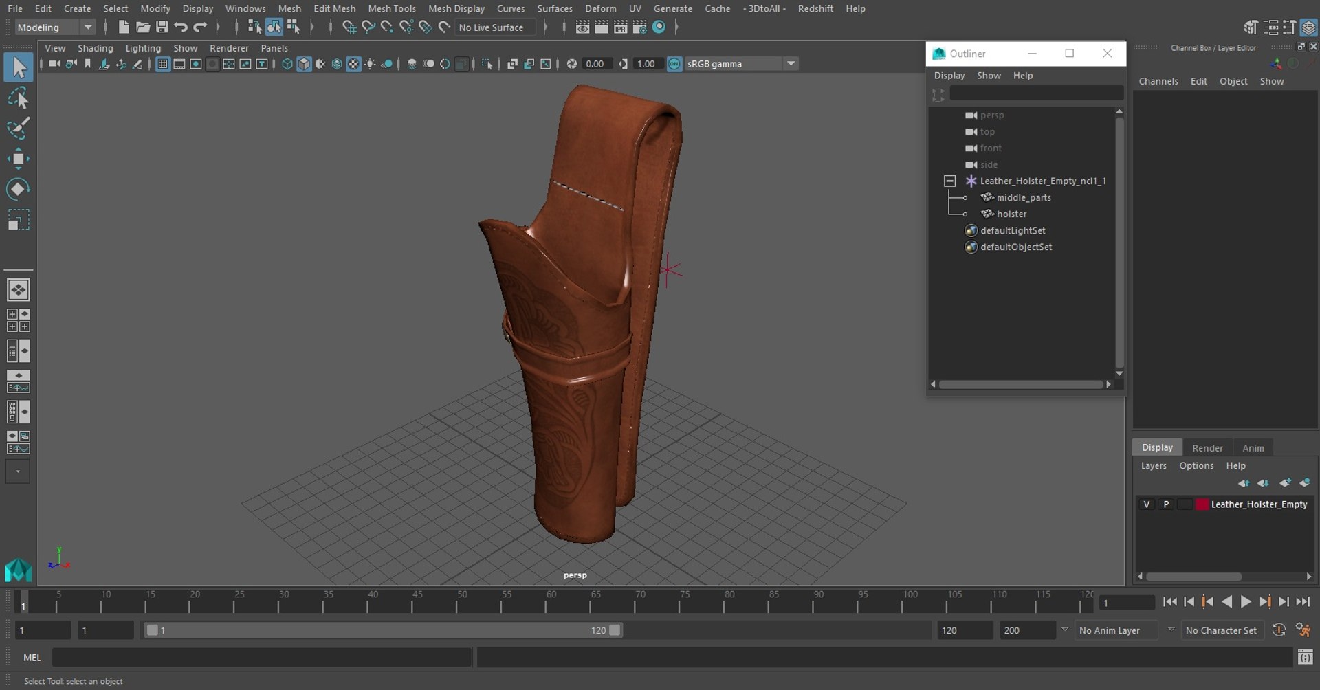Open a scene with folder icon

143,27
